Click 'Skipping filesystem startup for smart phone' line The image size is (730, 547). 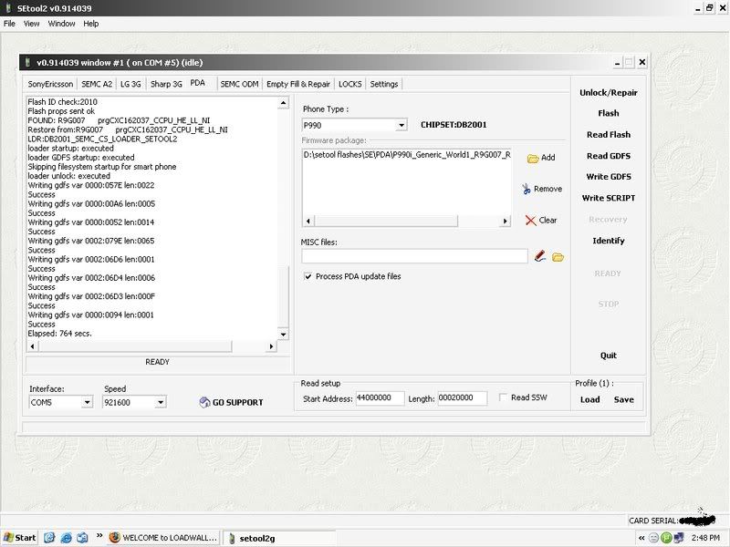click(x=102, y=167)
